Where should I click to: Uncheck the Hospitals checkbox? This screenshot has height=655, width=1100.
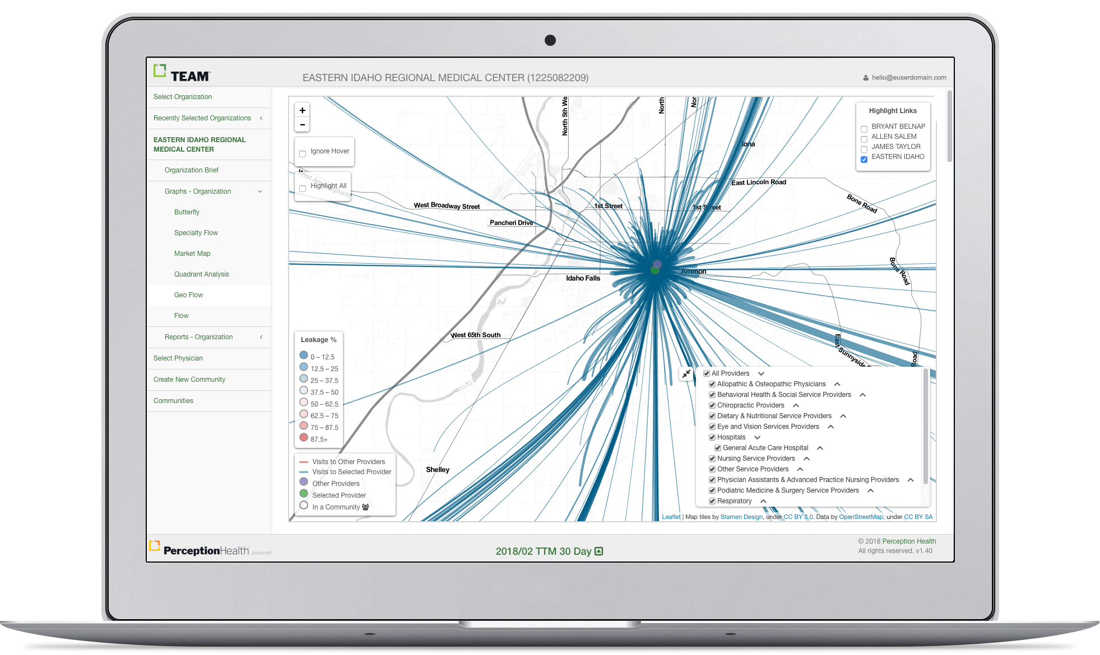pos(712,437)
